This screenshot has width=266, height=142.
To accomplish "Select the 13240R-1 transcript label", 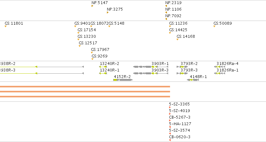I will (109, 70).
